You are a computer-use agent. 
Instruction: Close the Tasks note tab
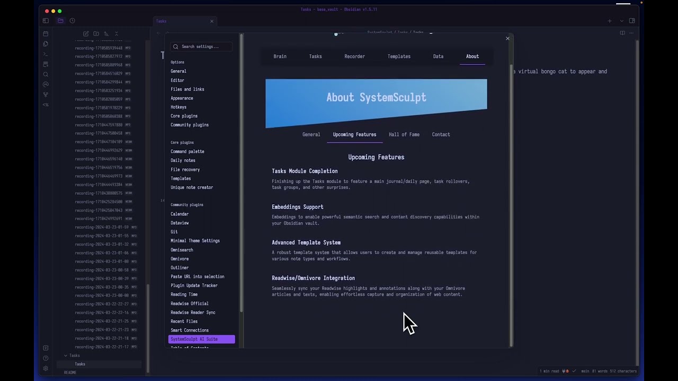[212, 21]
